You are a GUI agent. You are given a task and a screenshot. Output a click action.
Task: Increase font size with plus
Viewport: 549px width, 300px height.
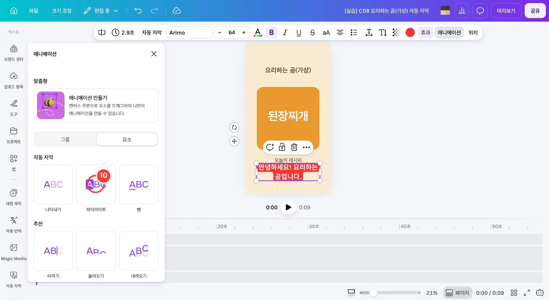click(x=244, y=33)
